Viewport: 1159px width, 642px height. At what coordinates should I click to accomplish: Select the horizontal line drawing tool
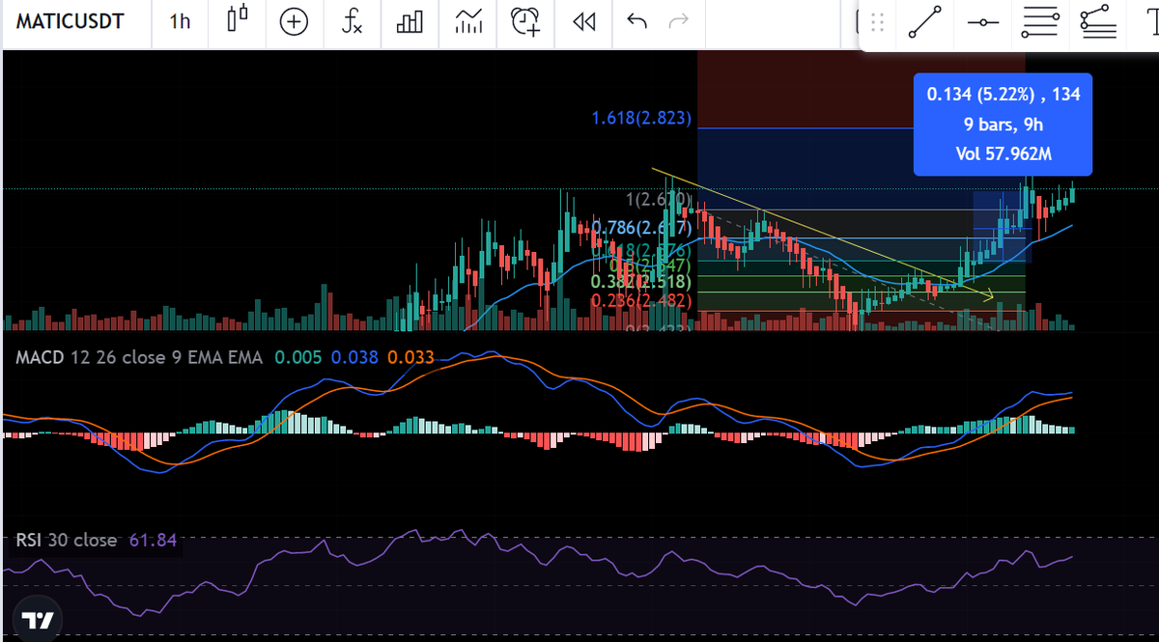coord(982,23)
